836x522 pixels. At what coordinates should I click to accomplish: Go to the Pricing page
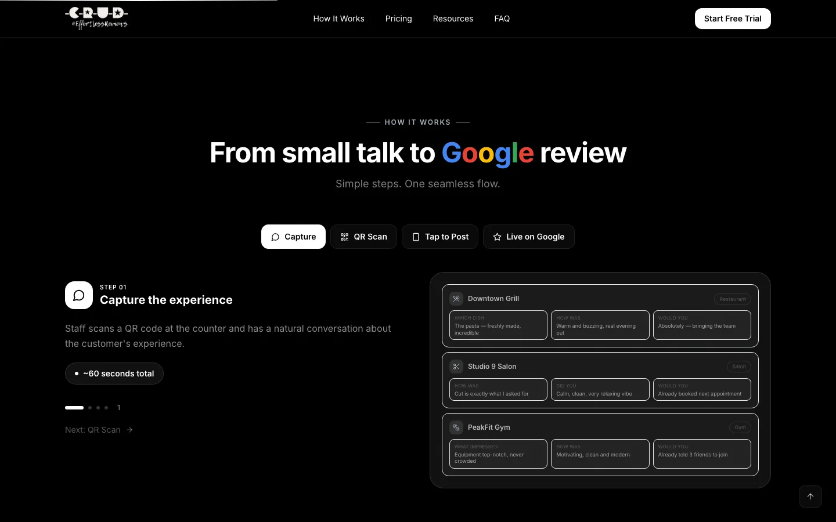pos(398,19)
